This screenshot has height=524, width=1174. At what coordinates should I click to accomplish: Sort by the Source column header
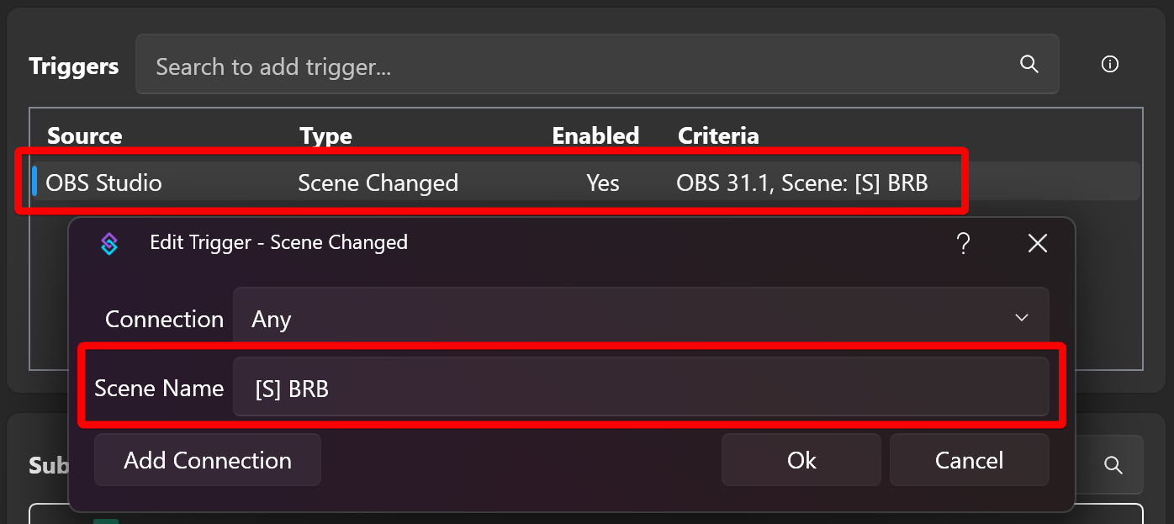(84, 135)
